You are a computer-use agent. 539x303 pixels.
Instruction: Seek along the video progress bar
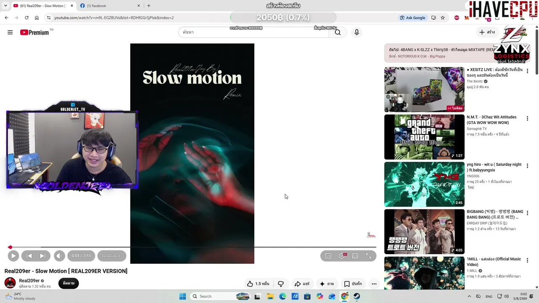(x=192, y=247)
